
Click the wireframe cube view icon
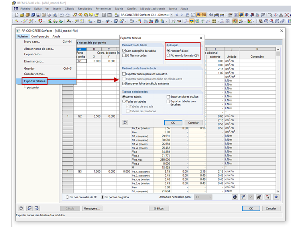(277, 21)
